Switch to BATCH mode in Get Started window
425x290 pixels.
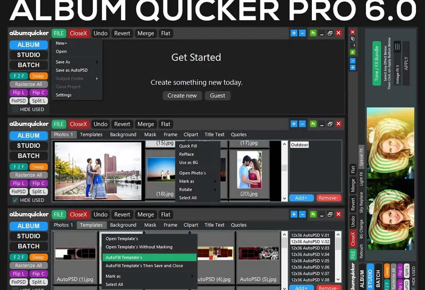tap(29, 65)
